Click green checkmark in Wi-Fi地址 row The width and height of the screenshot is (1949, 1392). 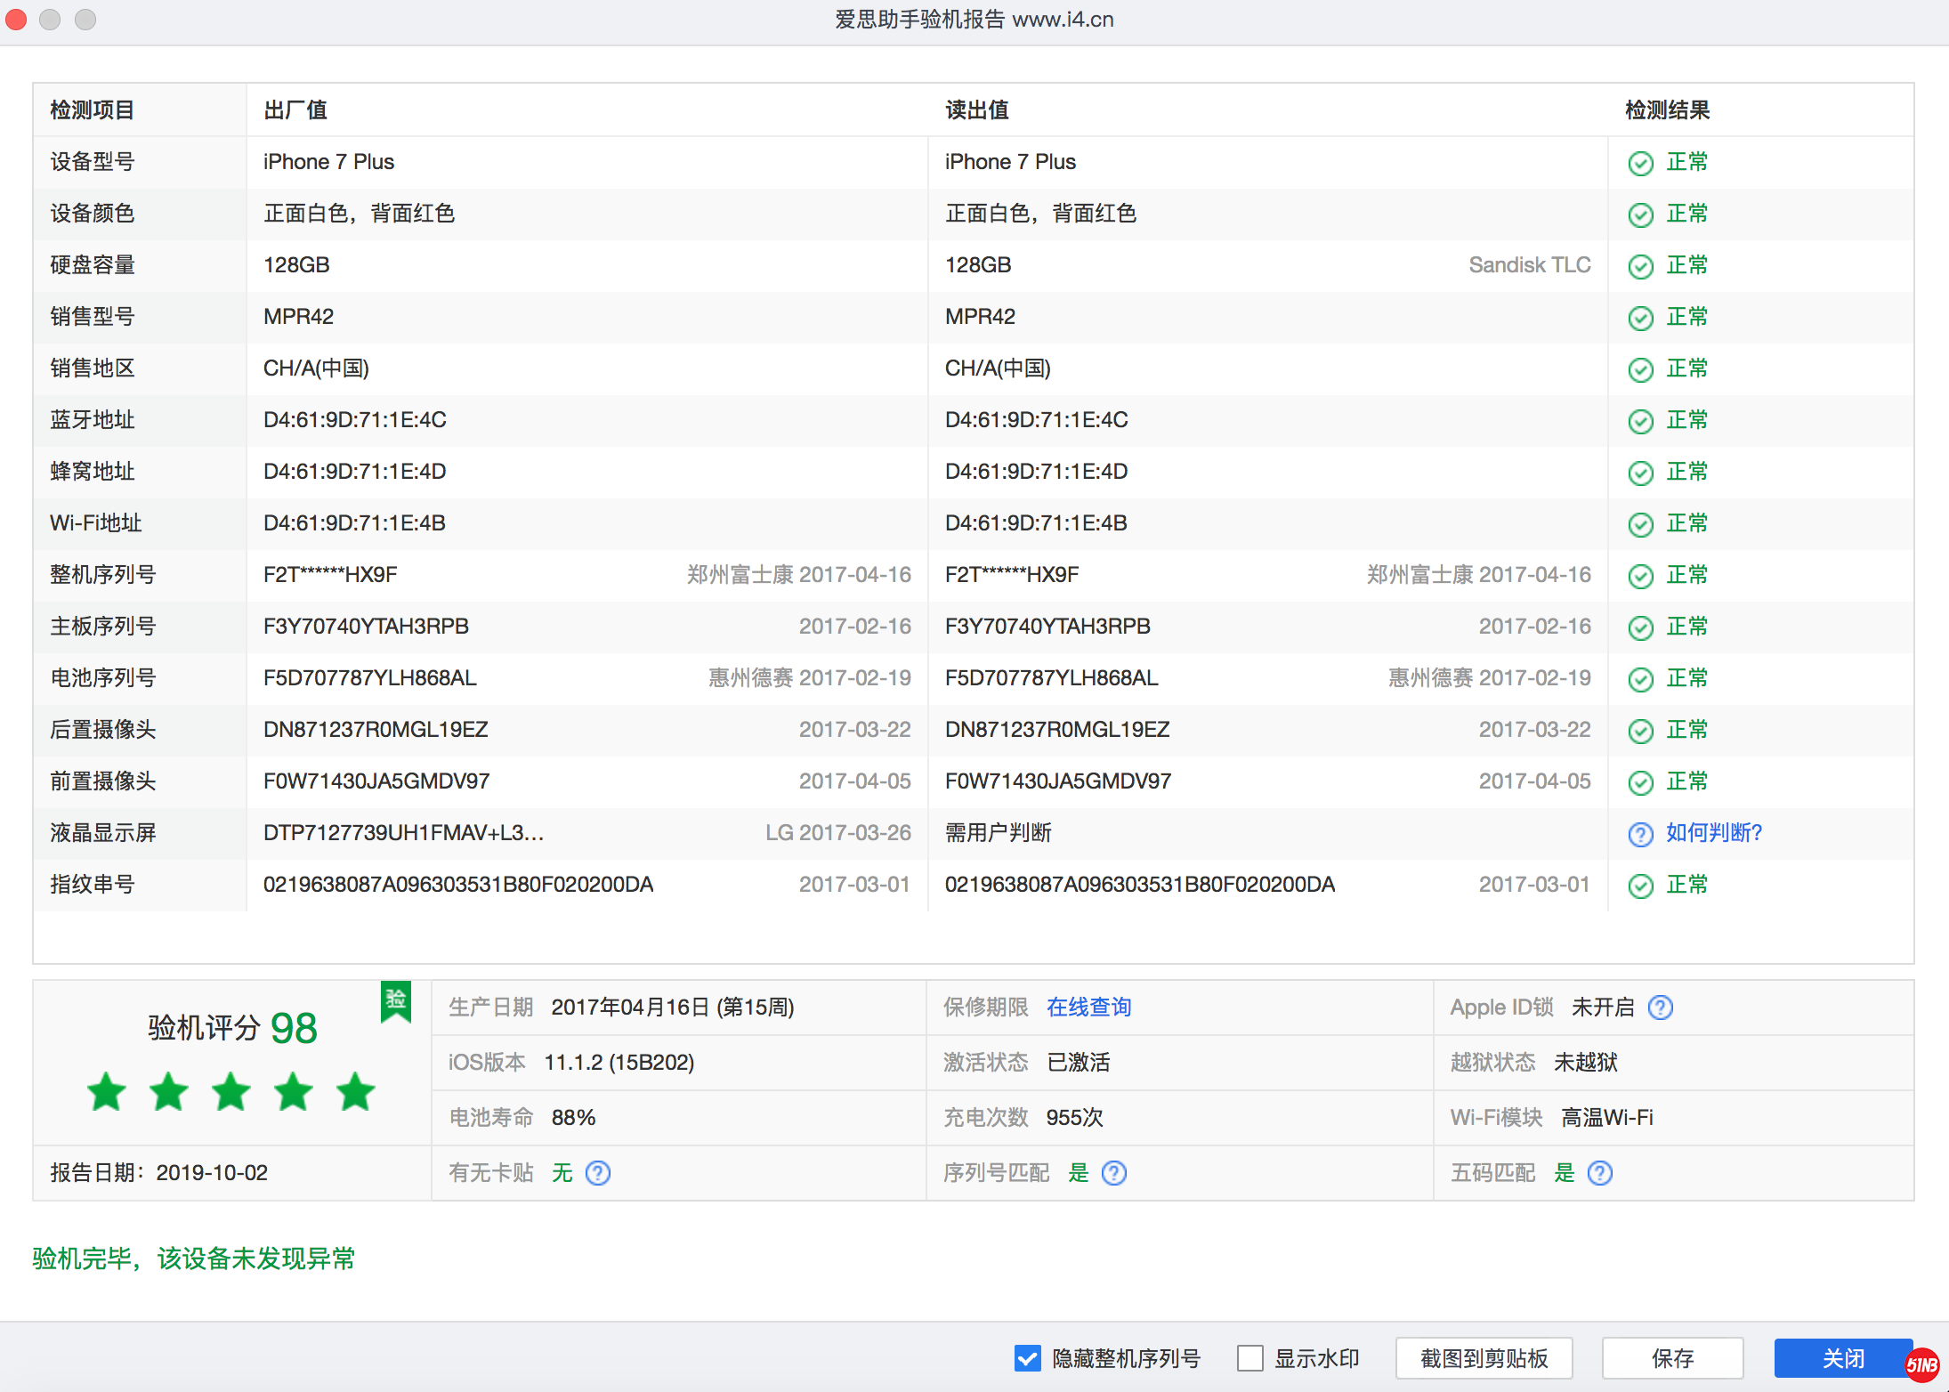[1640, 523]
